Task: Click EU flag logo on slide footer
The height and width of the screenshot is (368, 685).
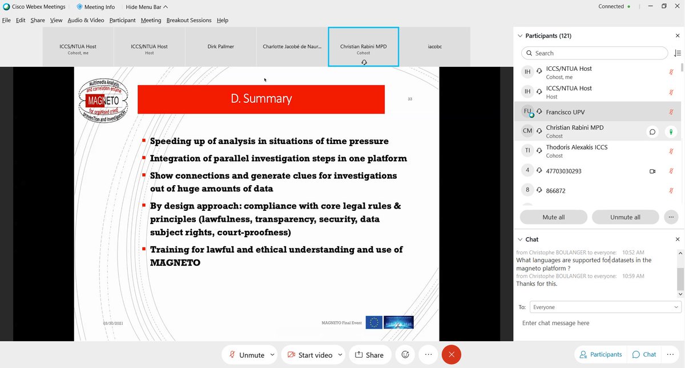Action: (374, 323)
